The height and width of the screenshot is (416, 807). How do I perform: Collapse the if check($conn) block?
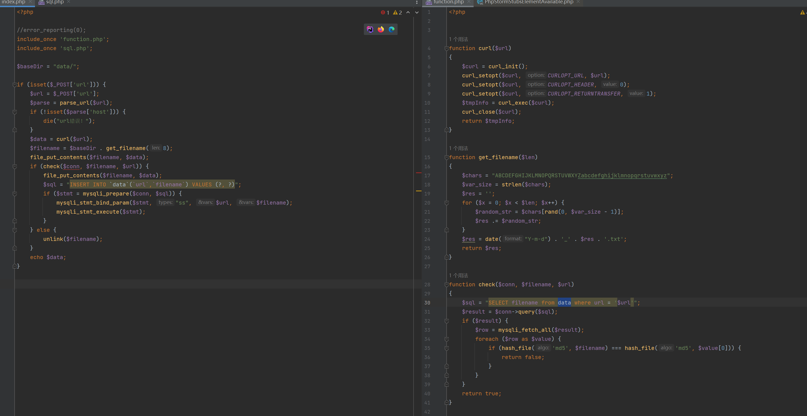tap(14, 166)
